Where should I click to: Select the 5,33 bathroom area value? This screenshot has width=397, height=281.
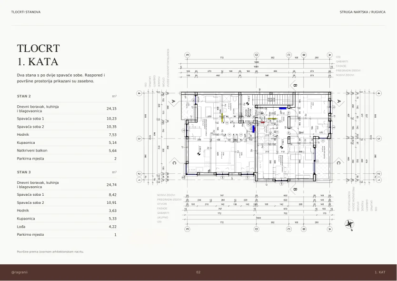113,219
